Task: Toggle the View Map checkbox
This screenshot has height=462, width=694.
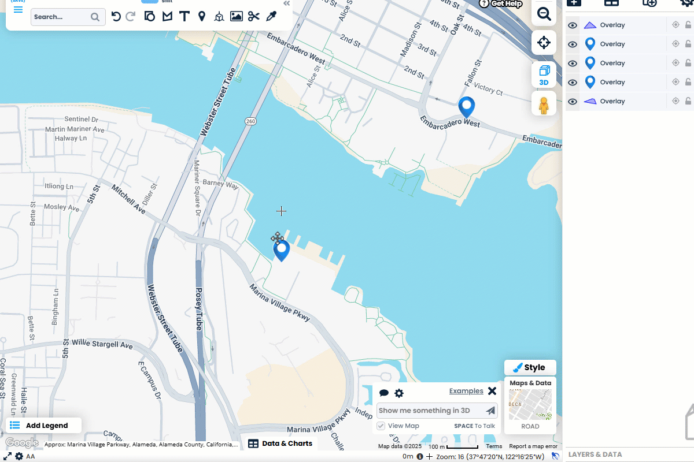Action: [x=381, y=426]
